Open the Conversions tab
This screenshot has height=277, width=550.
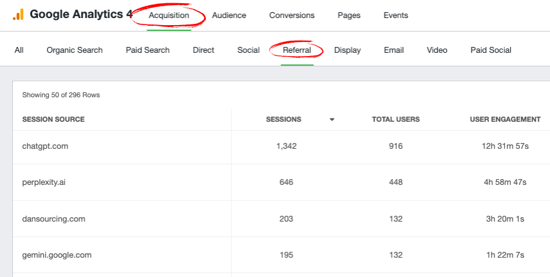tap(292, 15)
